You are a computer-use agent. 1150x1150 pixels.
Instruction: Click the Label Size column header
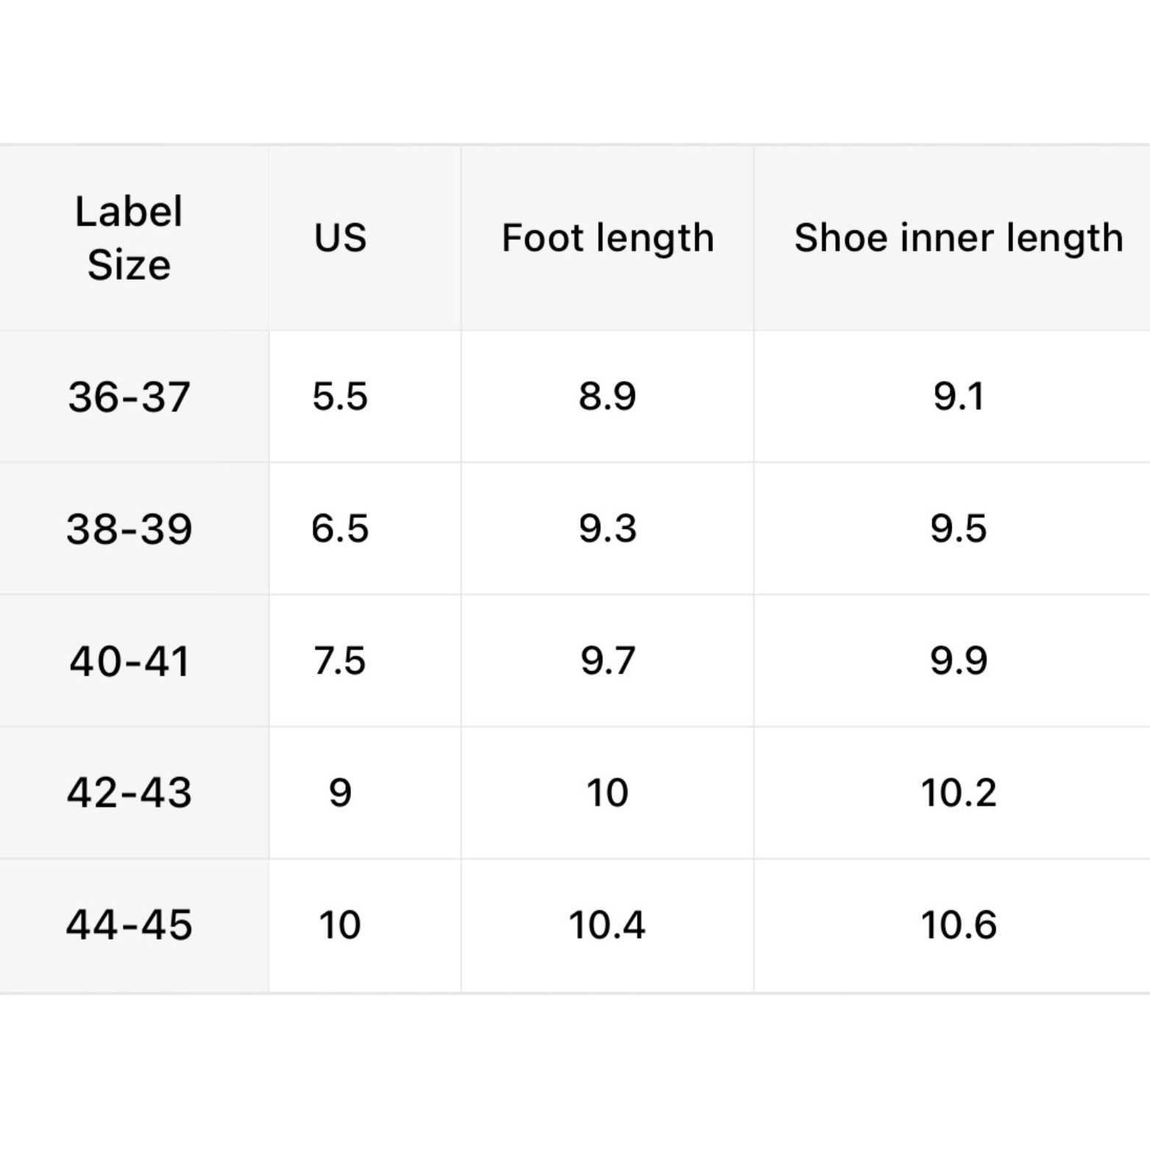point(129,238)
